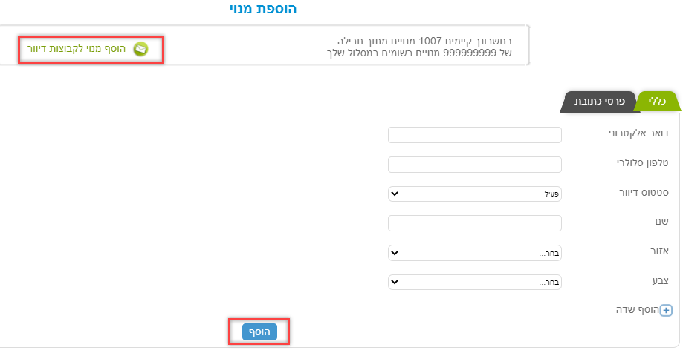Screen dimensions: 683x350
Task: Switch to the פרטי כתובת tab
Action: pos(599,102)
